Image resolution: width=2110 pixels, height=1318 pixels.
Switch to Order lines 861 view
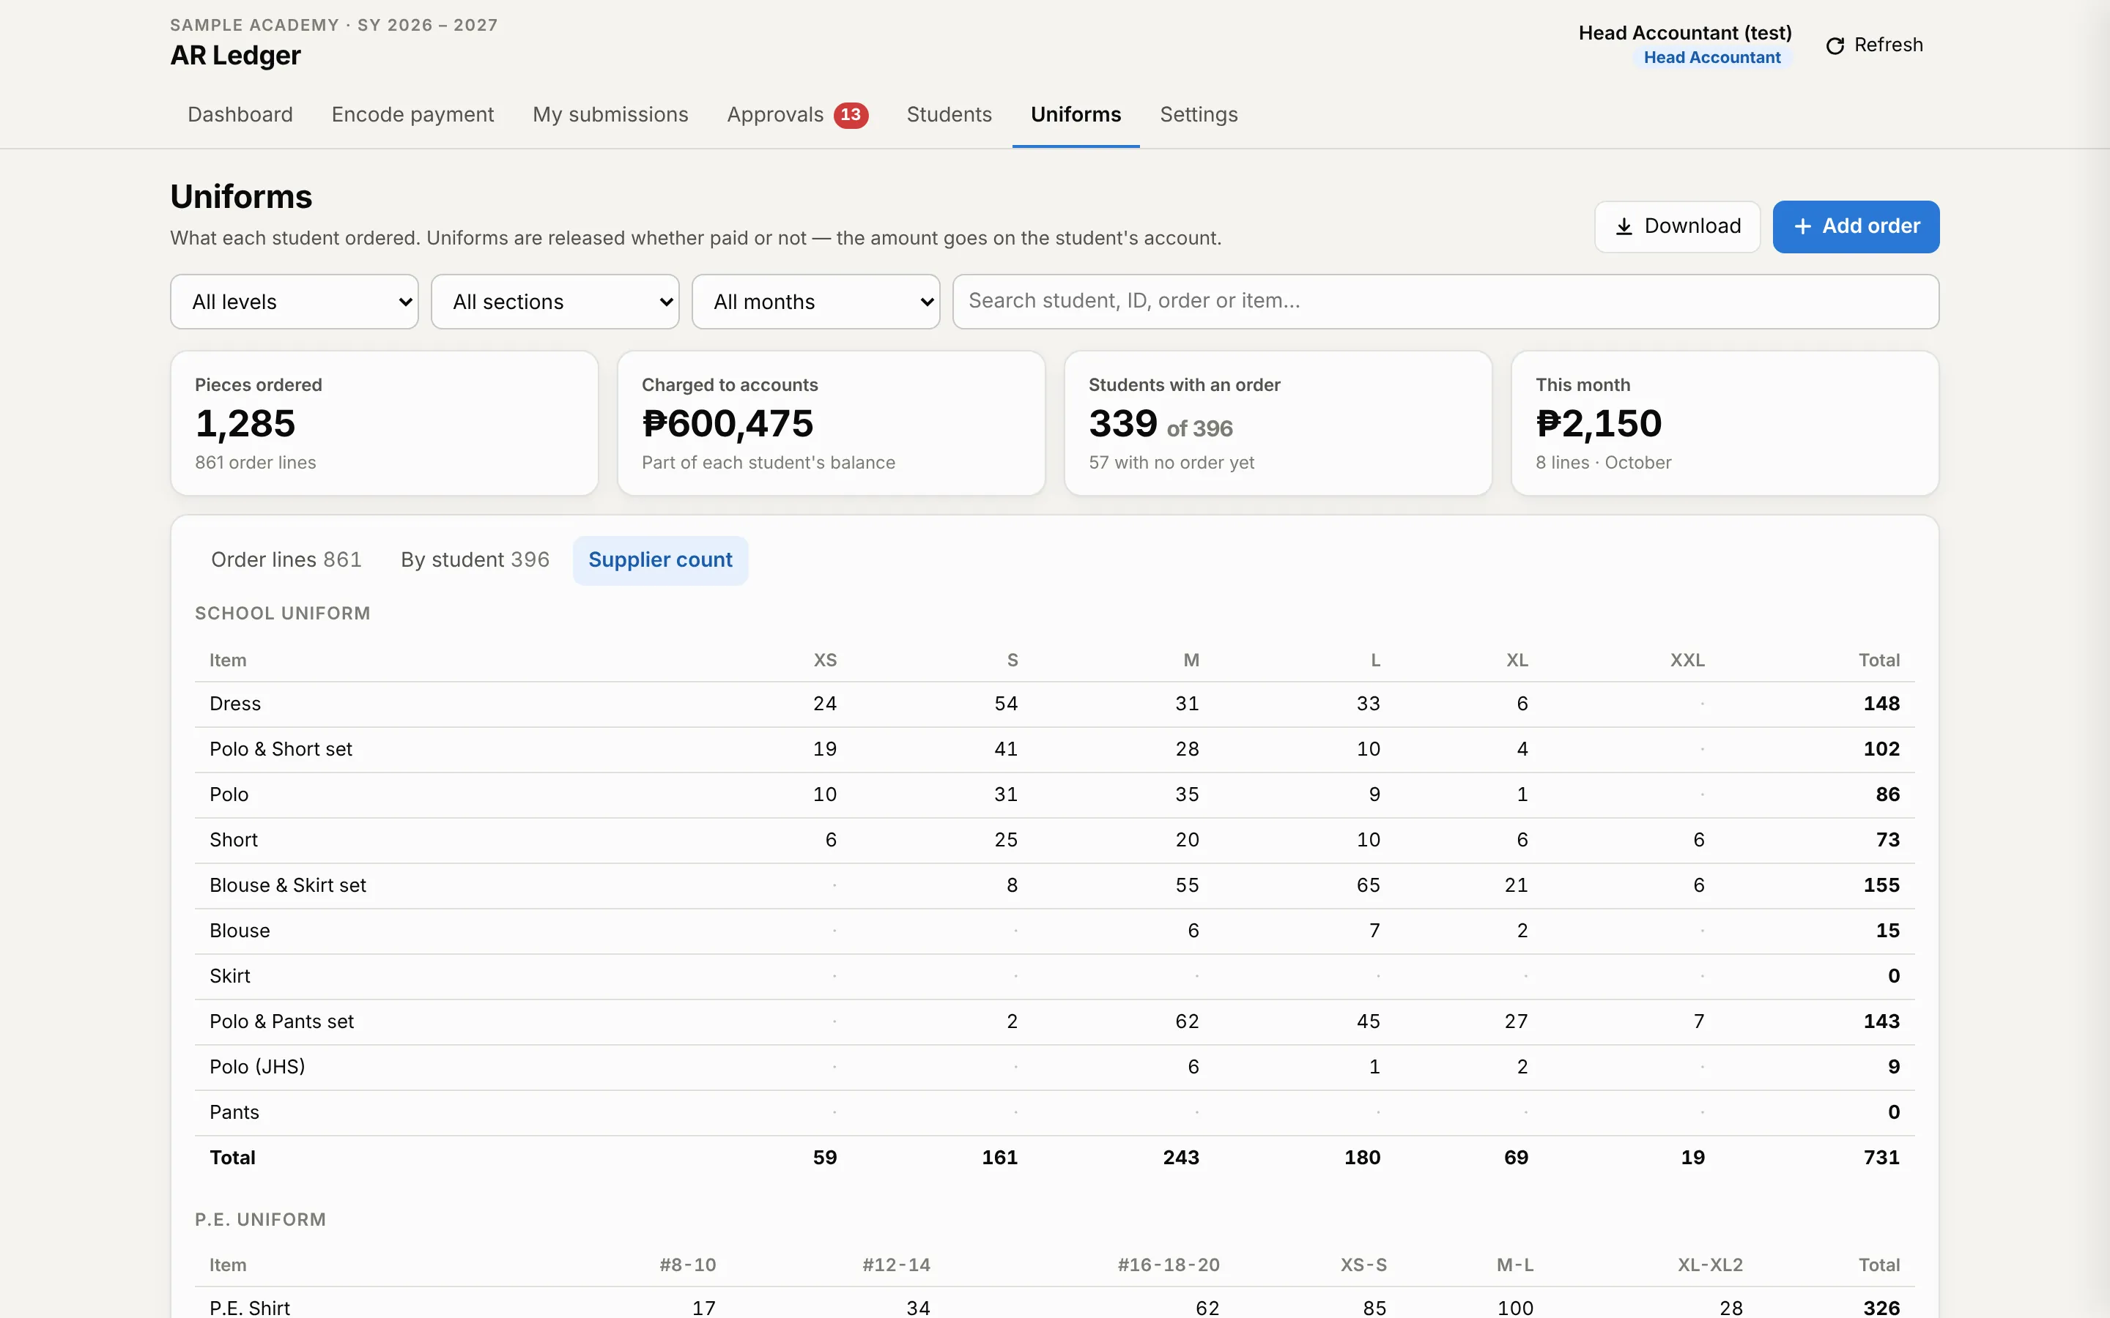click(286, 559)
